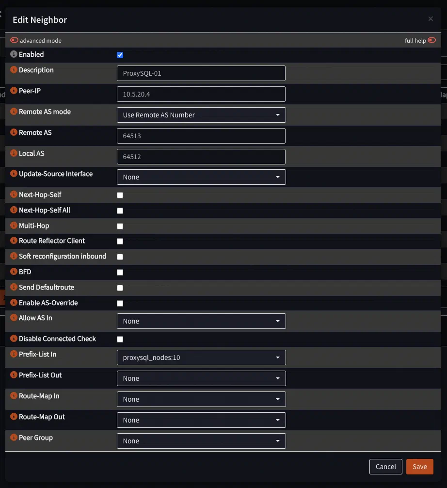
Task: Click info icon beside Route-Map Out
Action: click(14, 417)
